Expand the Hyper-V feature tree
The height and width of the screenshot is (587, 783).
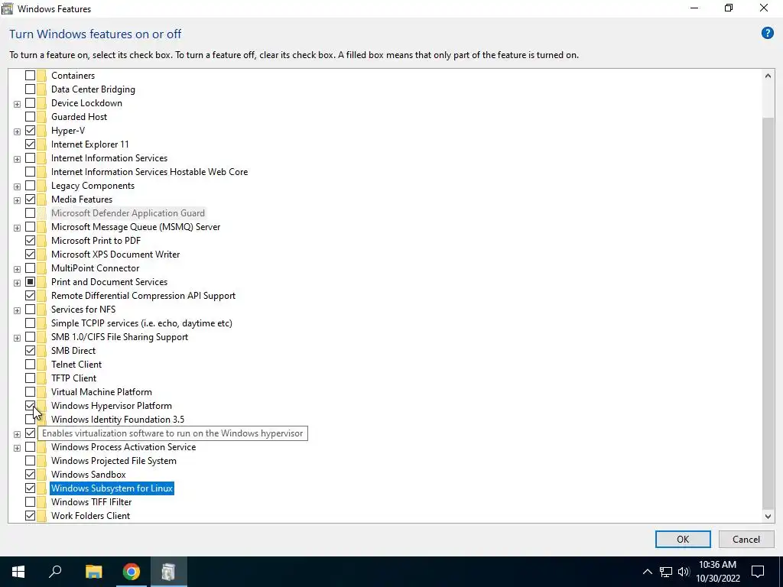click(17, 131)
